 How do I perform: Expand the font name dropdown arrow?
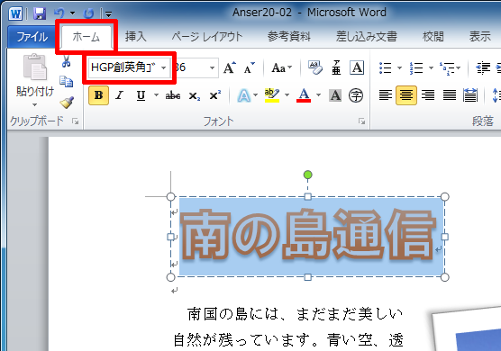tap(164, 67)
